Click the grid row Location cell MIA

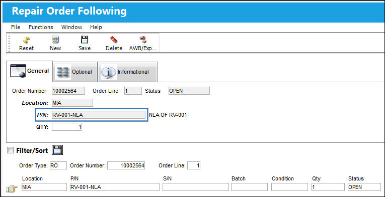pyautogui.click(x=44, y=187)
